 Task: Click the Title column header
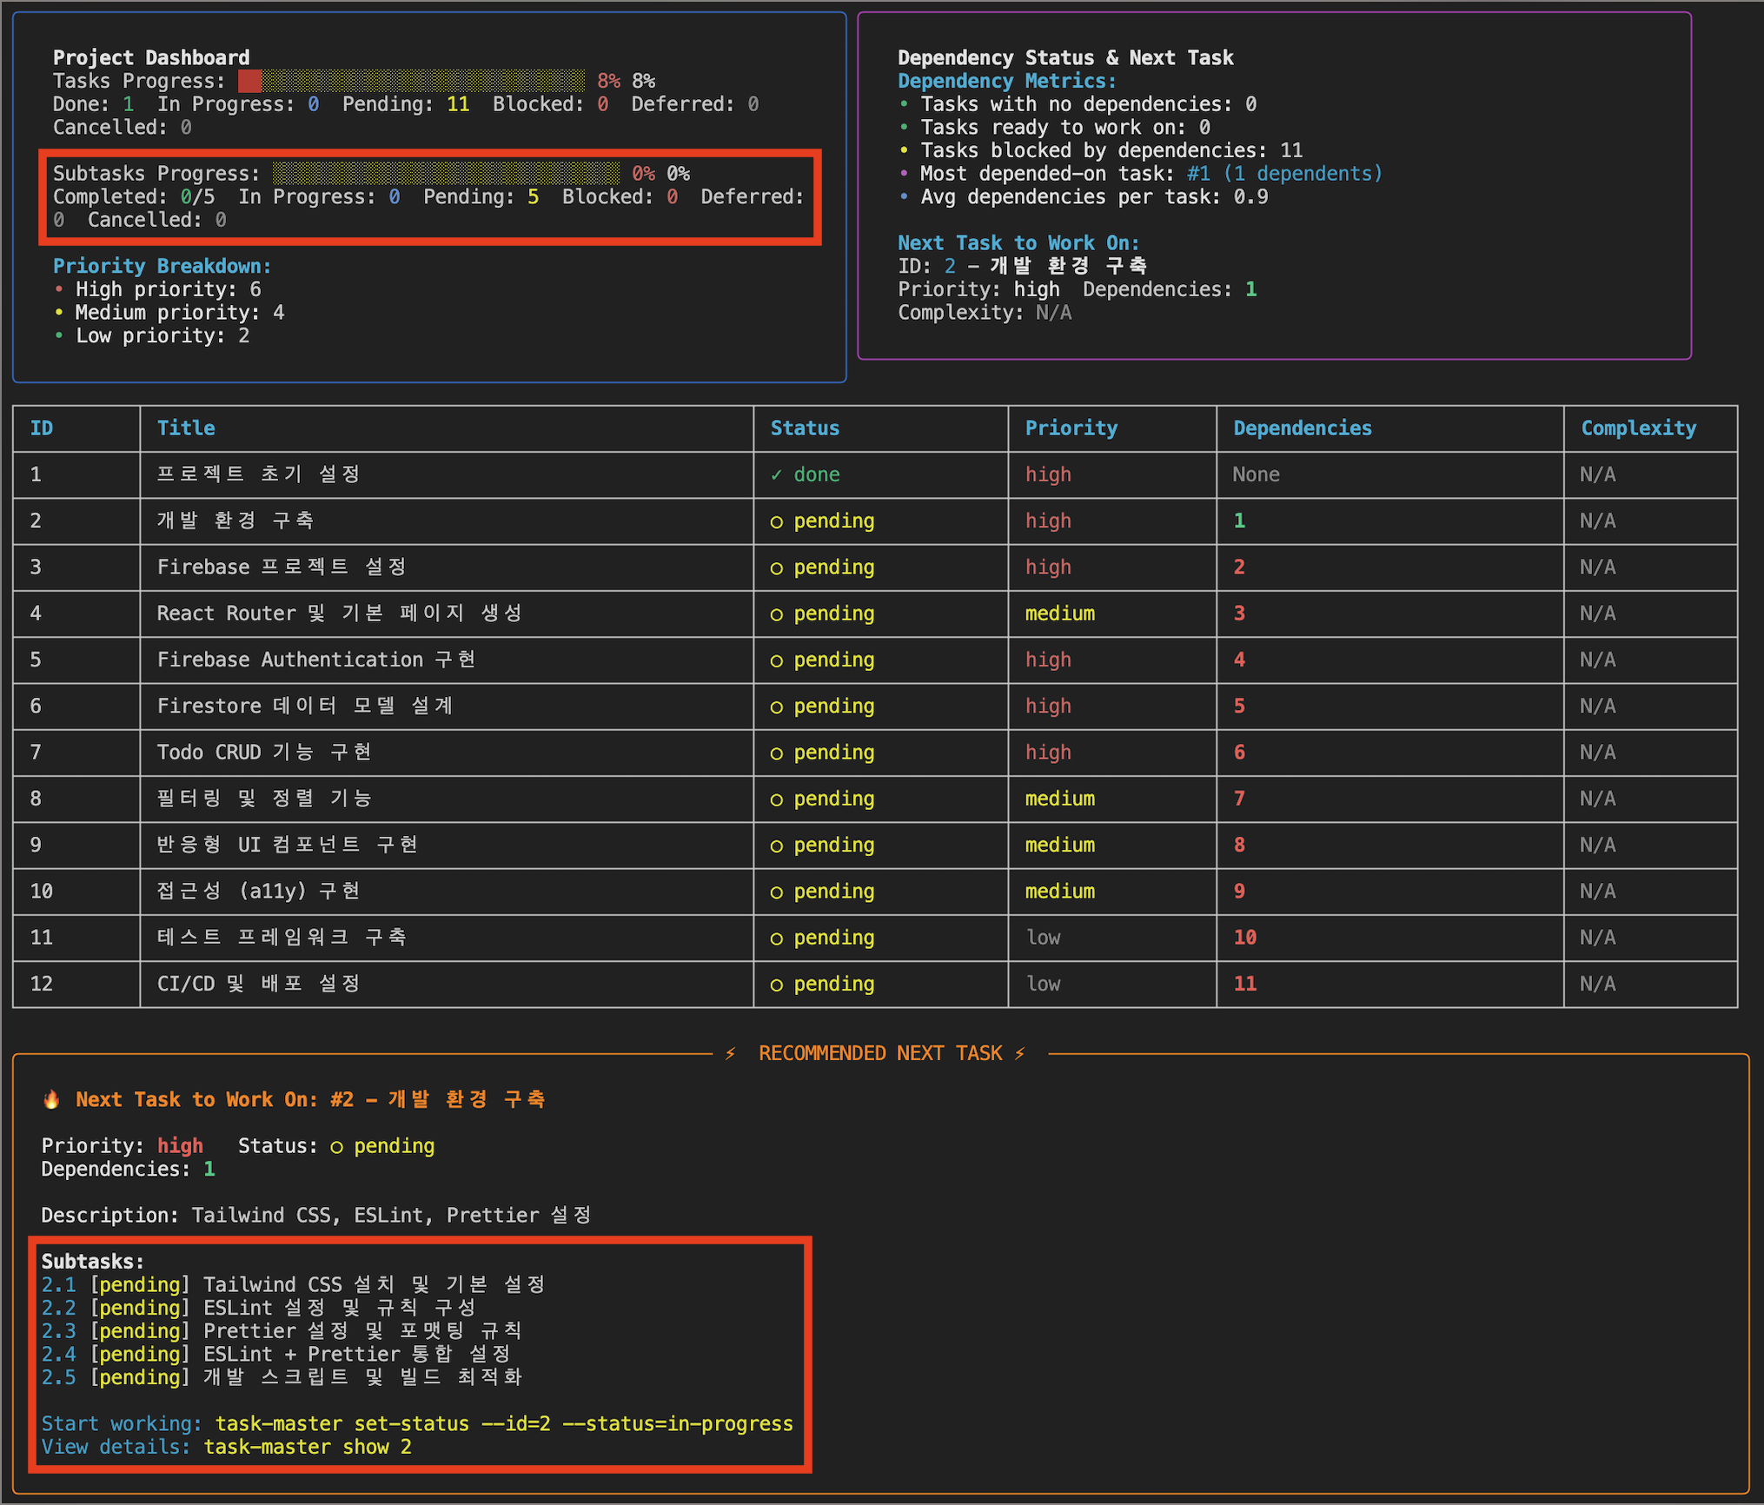coord(186,428)
